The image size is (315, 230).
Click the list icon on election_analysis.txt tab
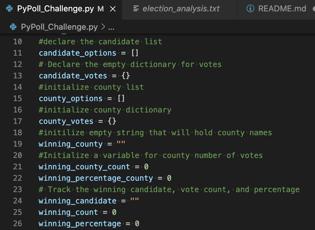(137, 9)
